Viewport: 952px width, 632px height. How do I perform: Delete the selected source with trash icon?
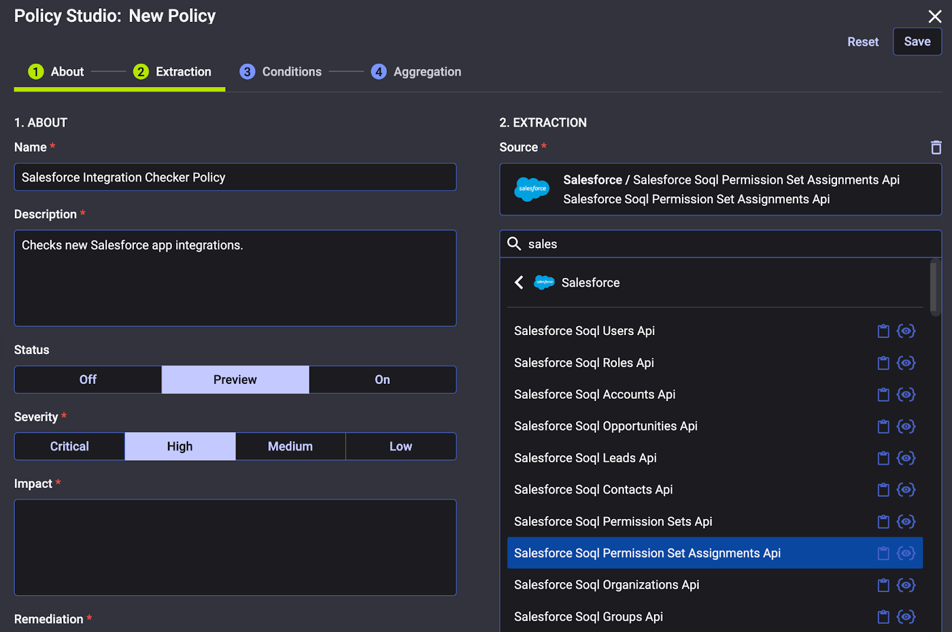[x=936, y=147]
